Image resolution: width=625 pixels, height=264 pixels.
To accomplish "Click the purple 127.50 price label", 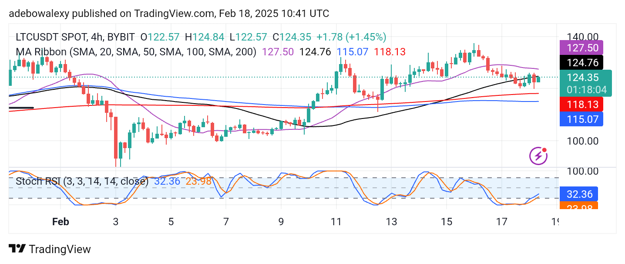I will click(581, 47).
